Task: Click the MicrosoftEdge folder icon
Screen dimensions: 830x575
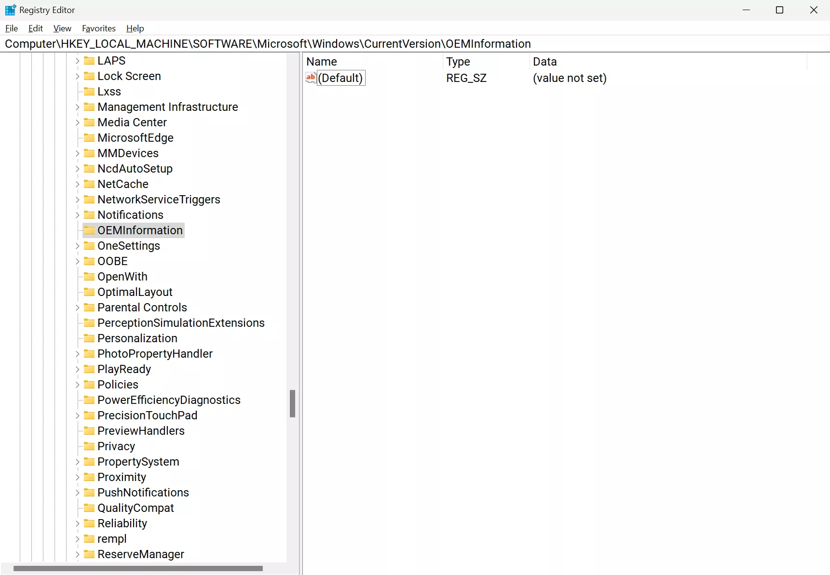Action: [89, 138]
